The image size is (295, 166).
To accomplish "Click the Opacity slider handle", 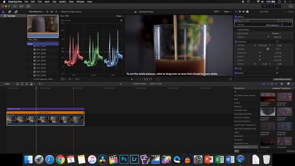I will click(268, 37).
